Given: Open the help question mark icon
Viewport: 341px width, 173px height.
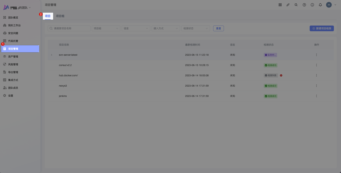Looking at the screenshot, I should (304, 5).
